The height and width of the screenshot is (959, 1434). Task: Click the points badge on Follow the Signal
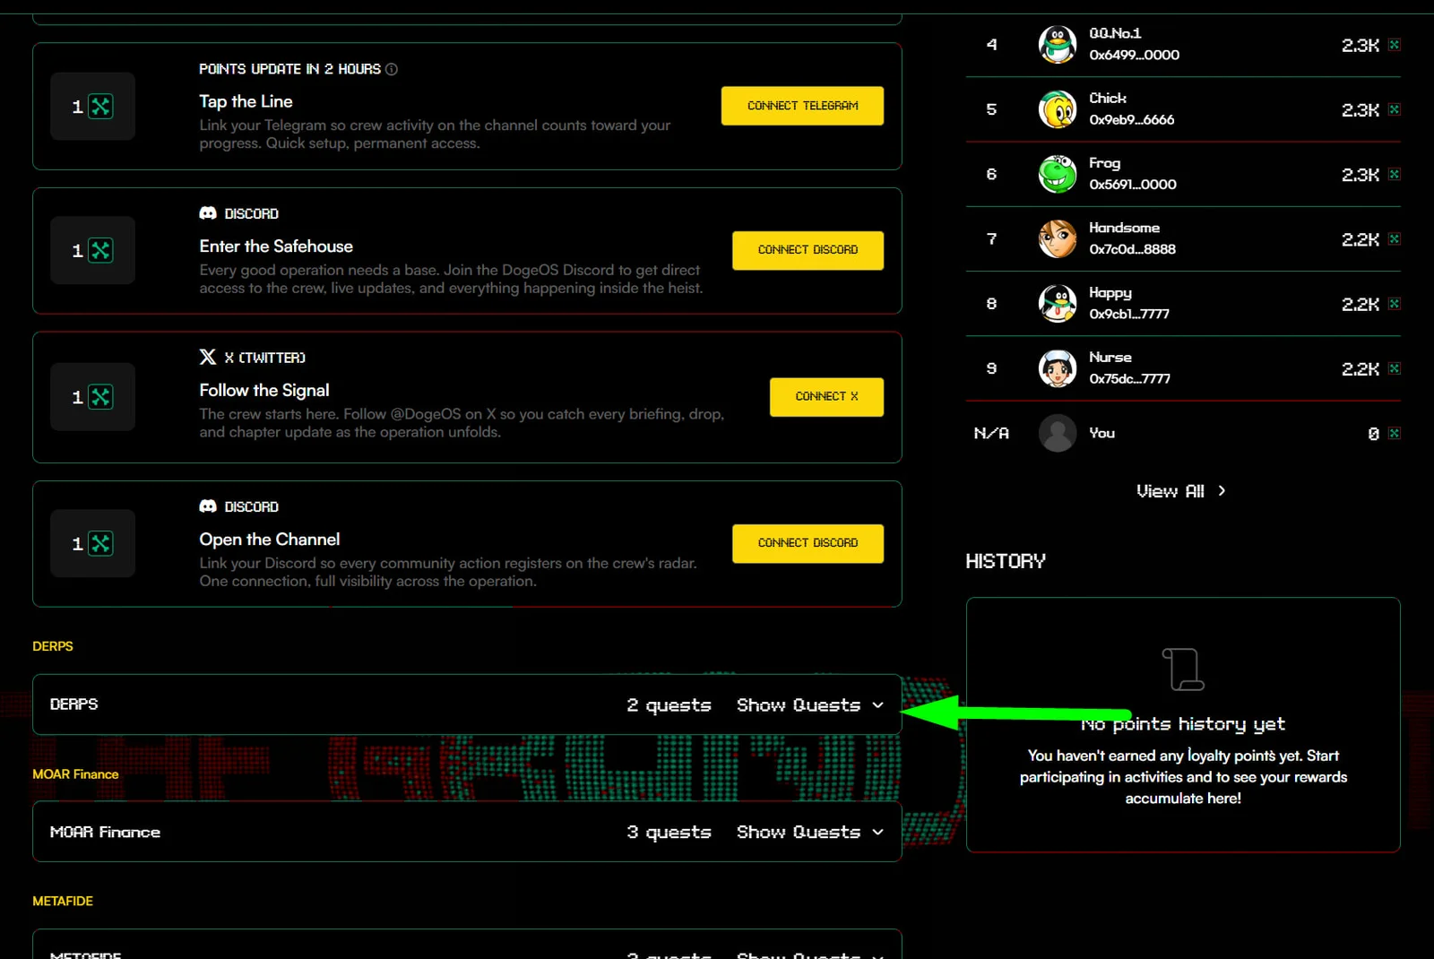92,397
